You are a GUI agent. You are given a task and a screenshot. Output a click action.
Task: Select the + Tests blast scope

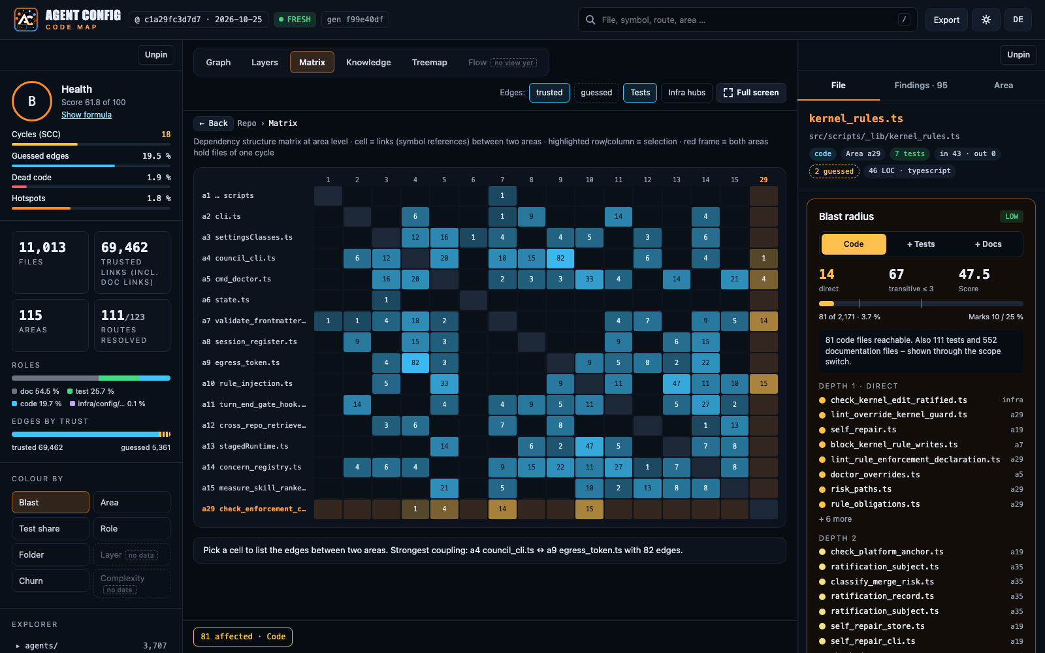click(x=921, y=244)
